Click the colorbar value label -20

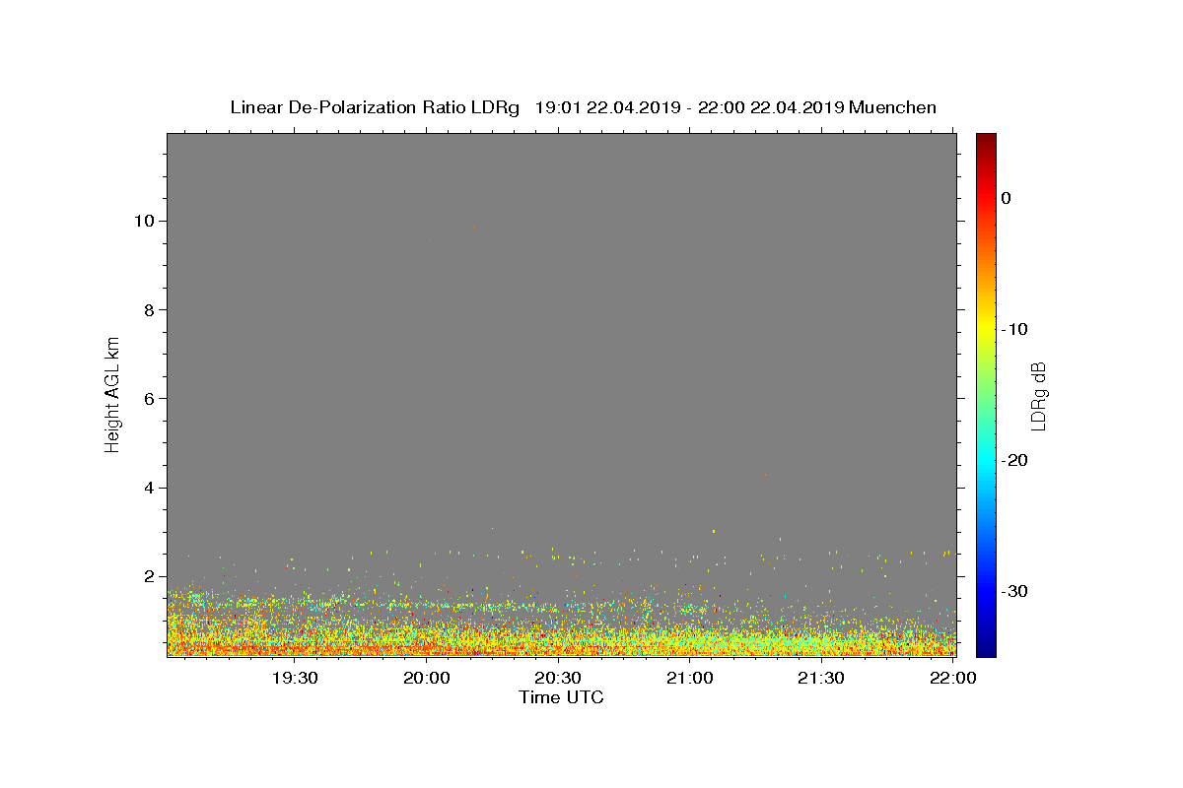pos(1015,460)
